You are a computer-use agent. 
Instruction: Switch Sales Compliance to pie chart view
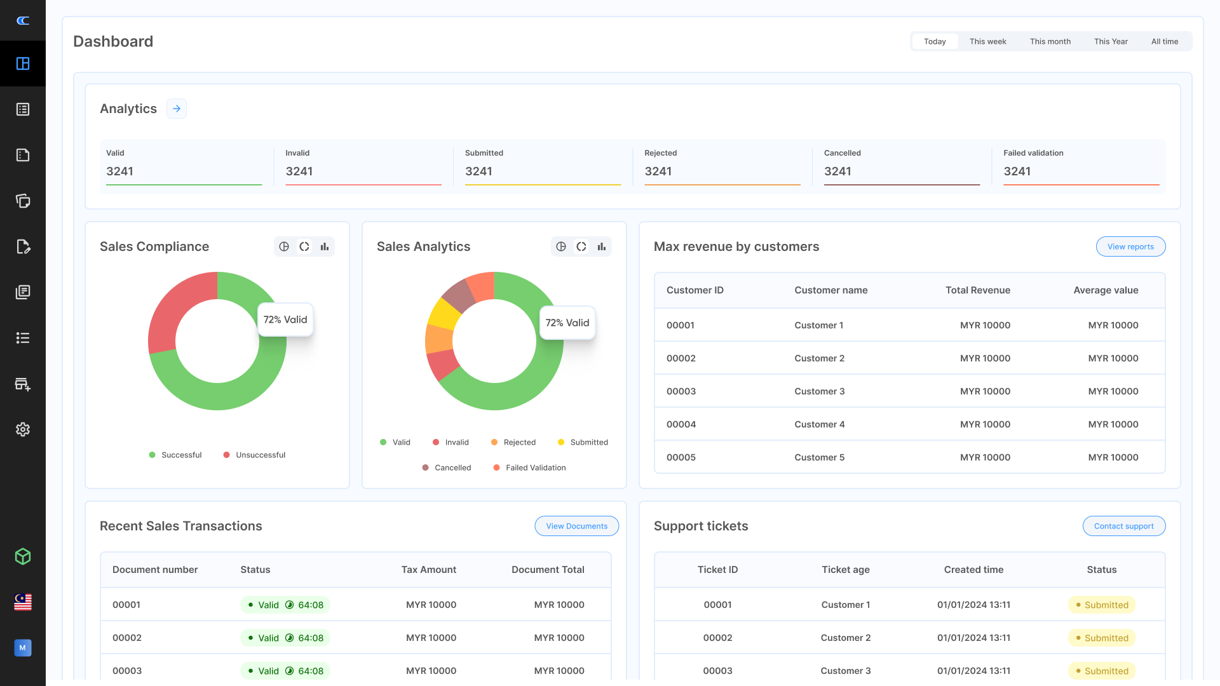coord(284,246)
